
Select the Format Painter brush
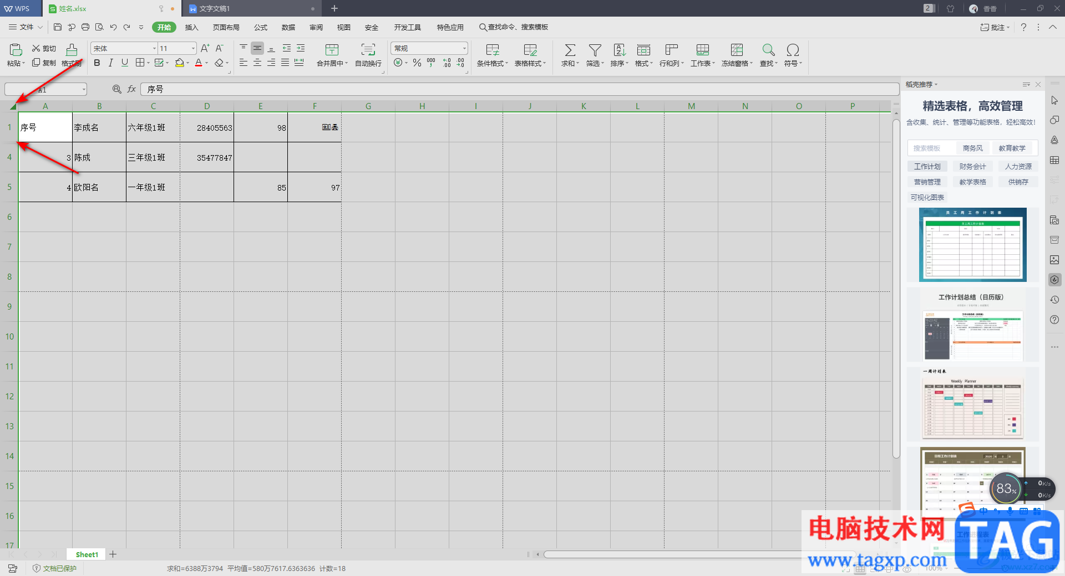72,50
